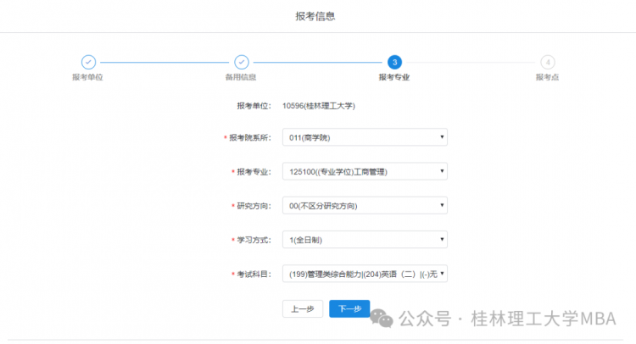Open the 学习方式 dropdown showing 1(全日制)

point(365,240)
